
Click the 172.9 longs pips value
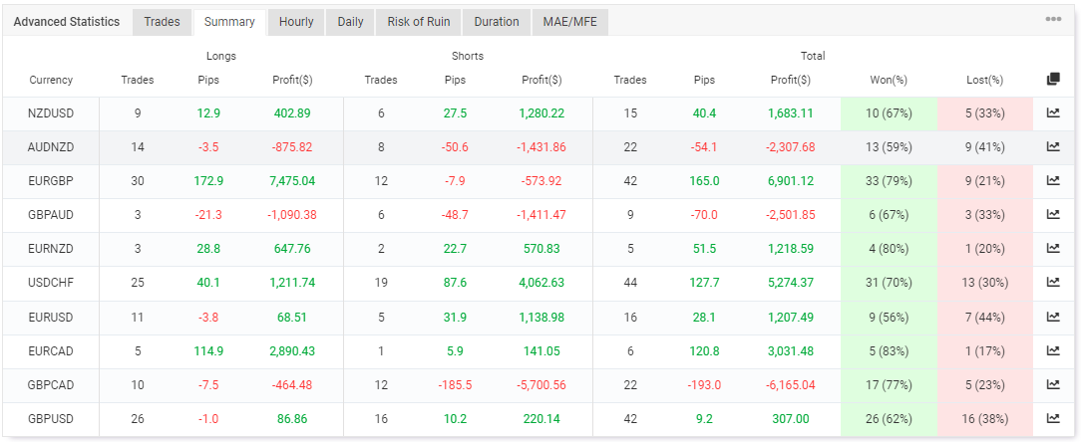[x=208, y=181]
